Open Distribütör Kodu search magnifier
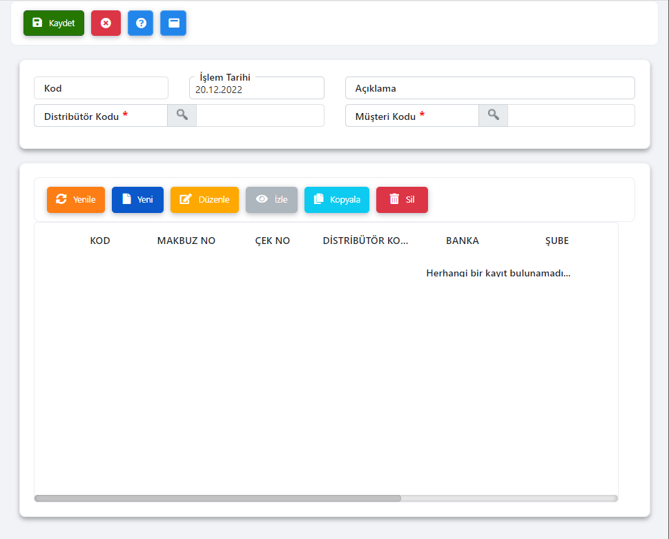The height and width of the screenshot is (539, 669). click(x=182, y=115)
